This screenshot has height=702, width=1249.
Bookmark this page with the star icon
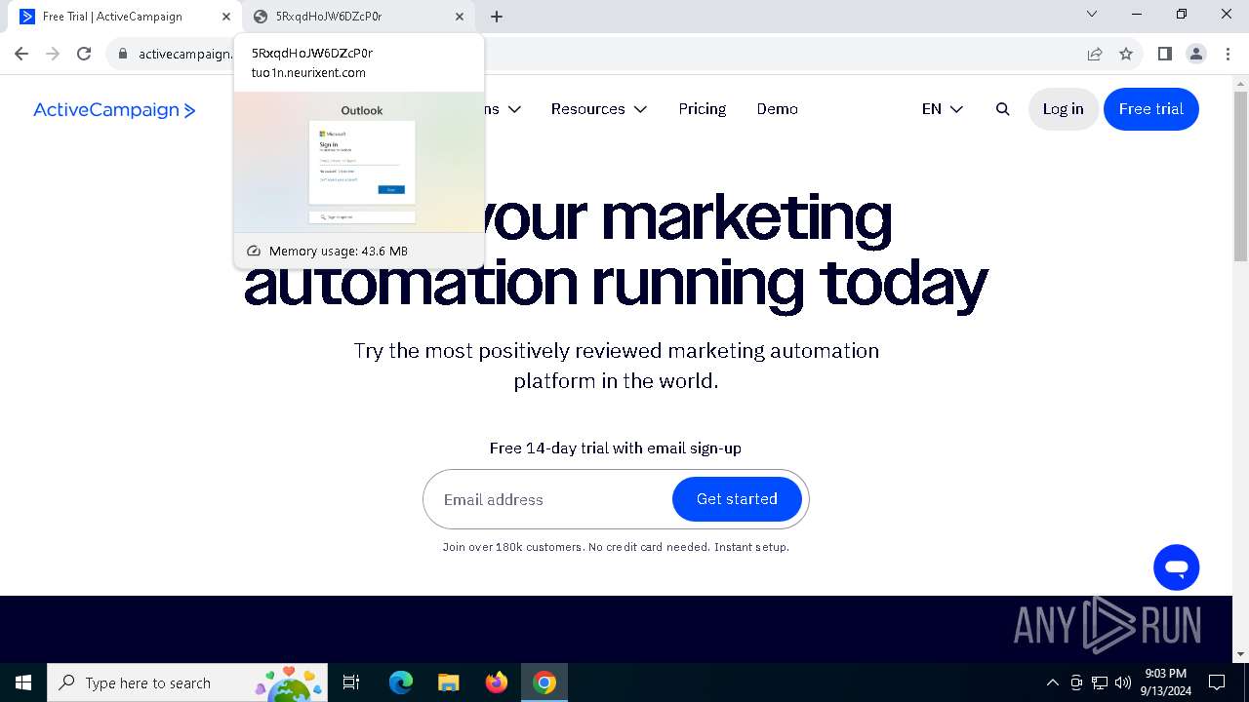pyautogui.click(x=1126, y=54)
